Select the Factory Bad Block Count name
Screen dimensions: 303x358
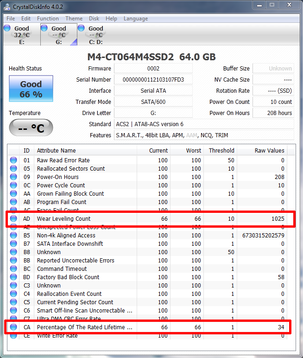pyautogui.click(x=68, y=277)
